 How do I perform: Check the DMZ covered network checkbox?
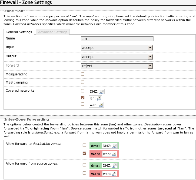point(83,91)
